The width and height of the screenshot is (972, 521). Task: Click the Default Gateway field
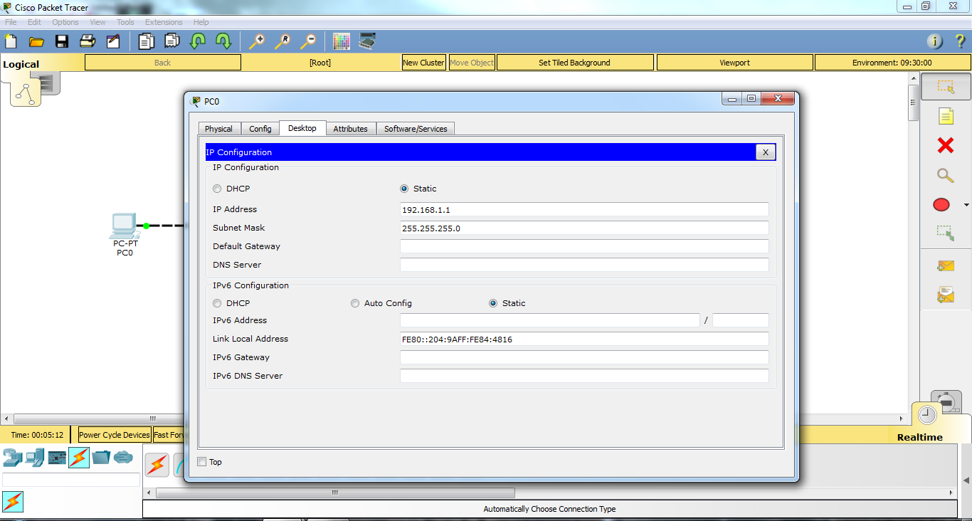click(x=584, y=246)
